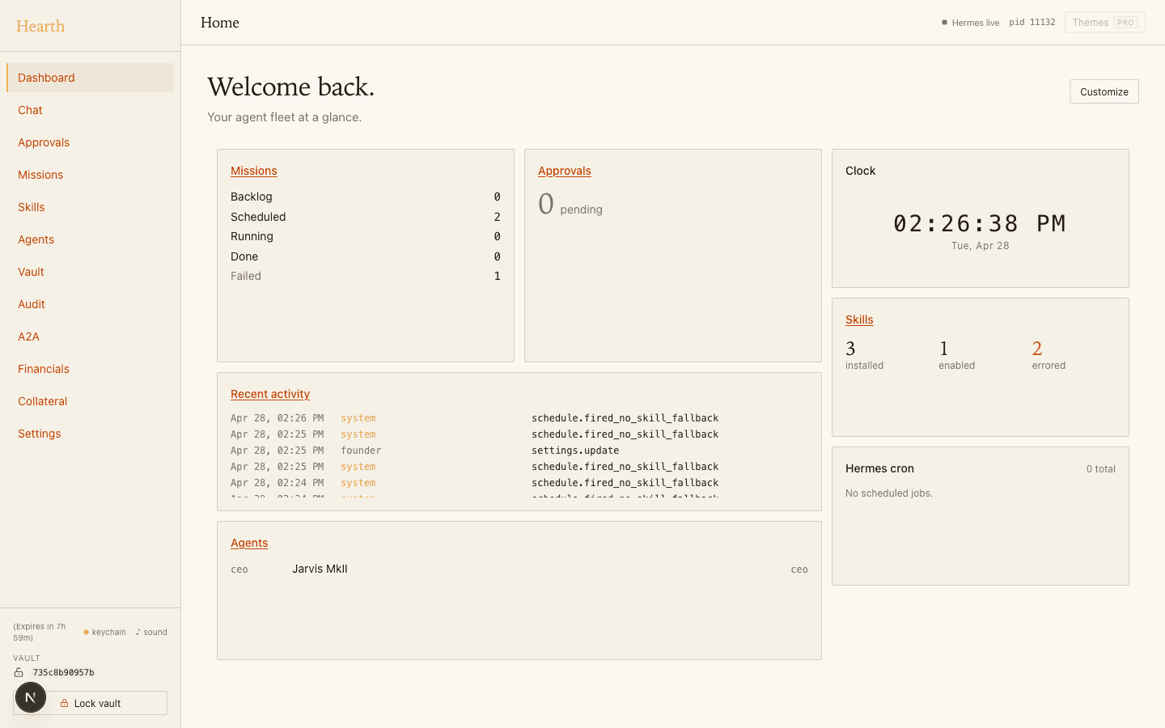Open Skills from the sidebar navigation

(90, 207)
